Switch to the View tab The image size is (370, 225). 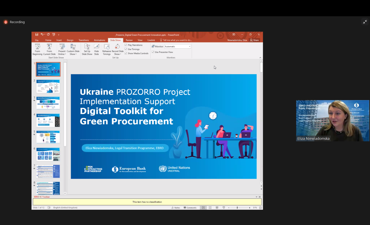[x=140, y=40]
